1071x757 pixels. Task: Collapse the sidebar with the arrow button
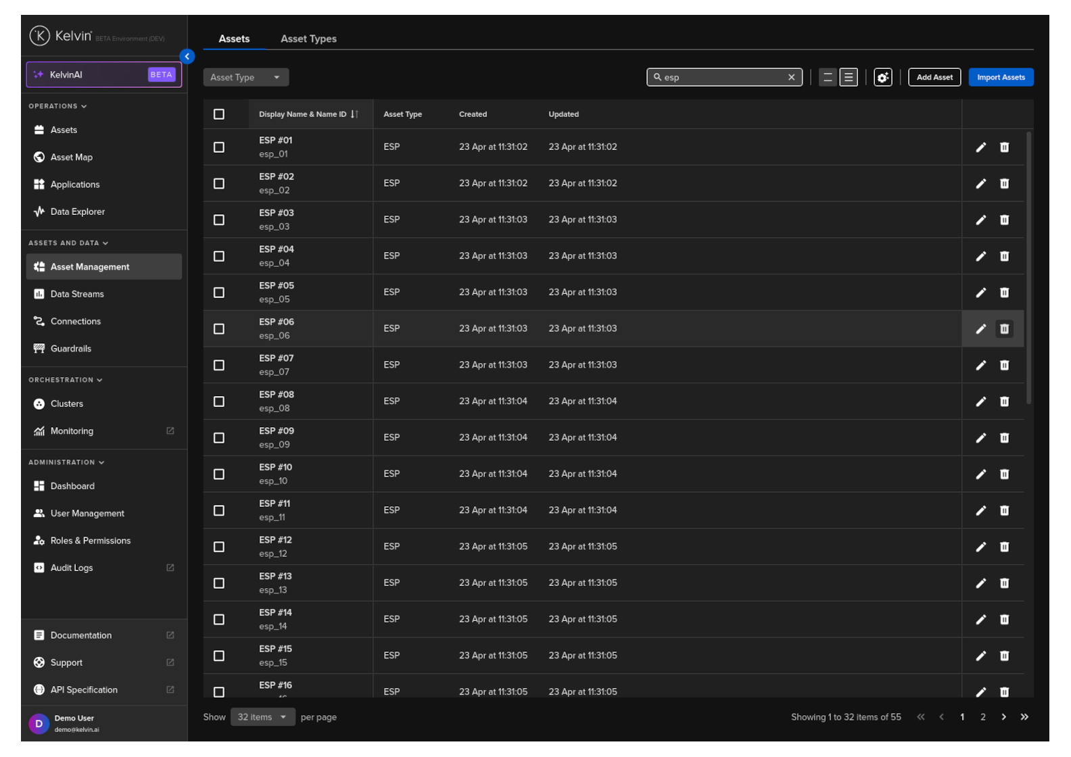pyautogui.click(x=187, y=57)
